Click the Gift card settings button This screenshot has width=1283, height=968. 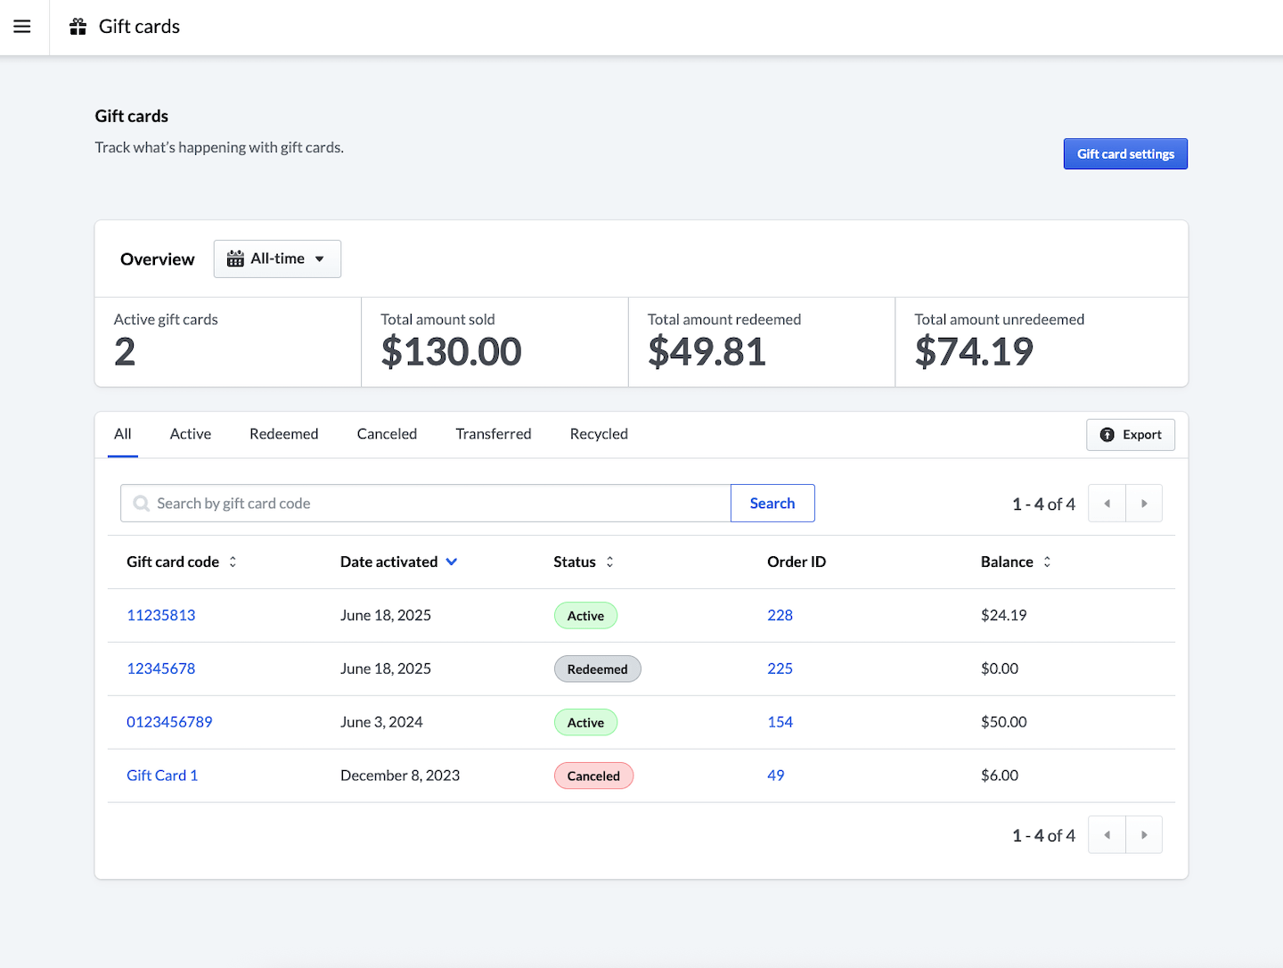point(1125,154)
